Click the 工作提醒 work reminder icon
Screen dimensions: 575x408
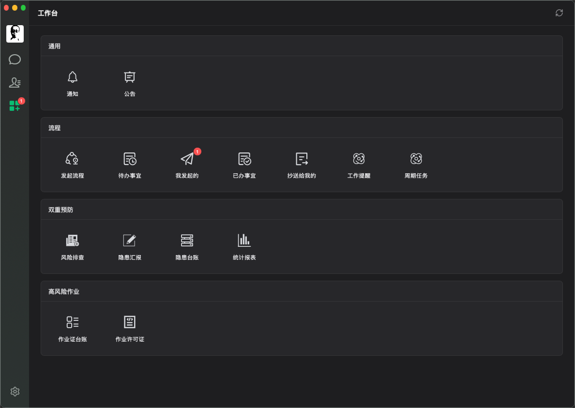(359, 159)
